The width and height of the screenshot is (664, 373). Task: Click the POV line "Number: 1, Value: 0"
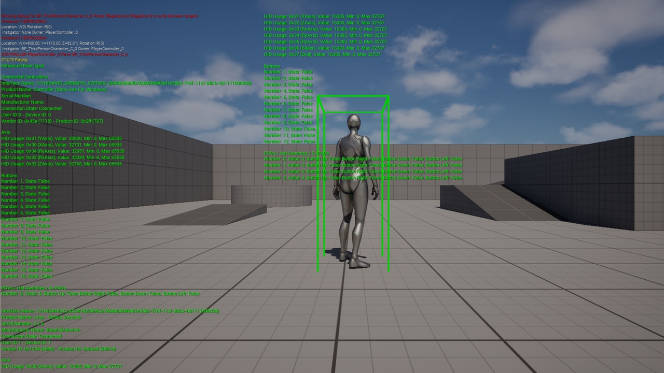363,165
